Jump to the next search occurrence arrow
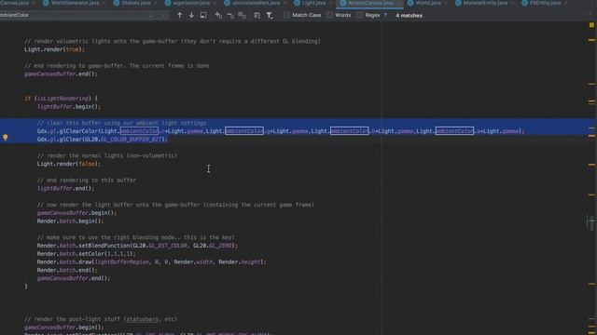The image size is (597, 335). pyautogui.click(x=191, y=15)
